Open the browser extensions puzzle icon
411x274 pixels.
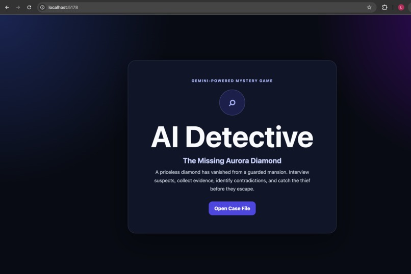click(x=384, y=7)
